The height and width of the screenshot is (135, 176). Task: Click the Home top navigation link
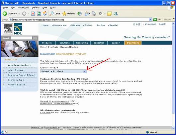[x=45, y=25]
